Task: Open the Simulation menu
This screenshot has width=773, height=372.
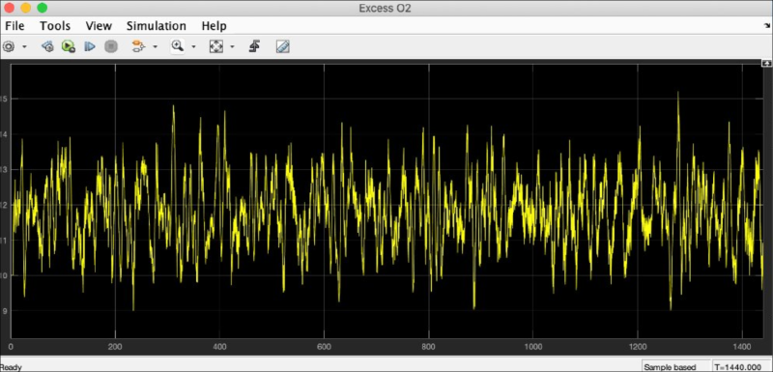Action: point(157,26)
